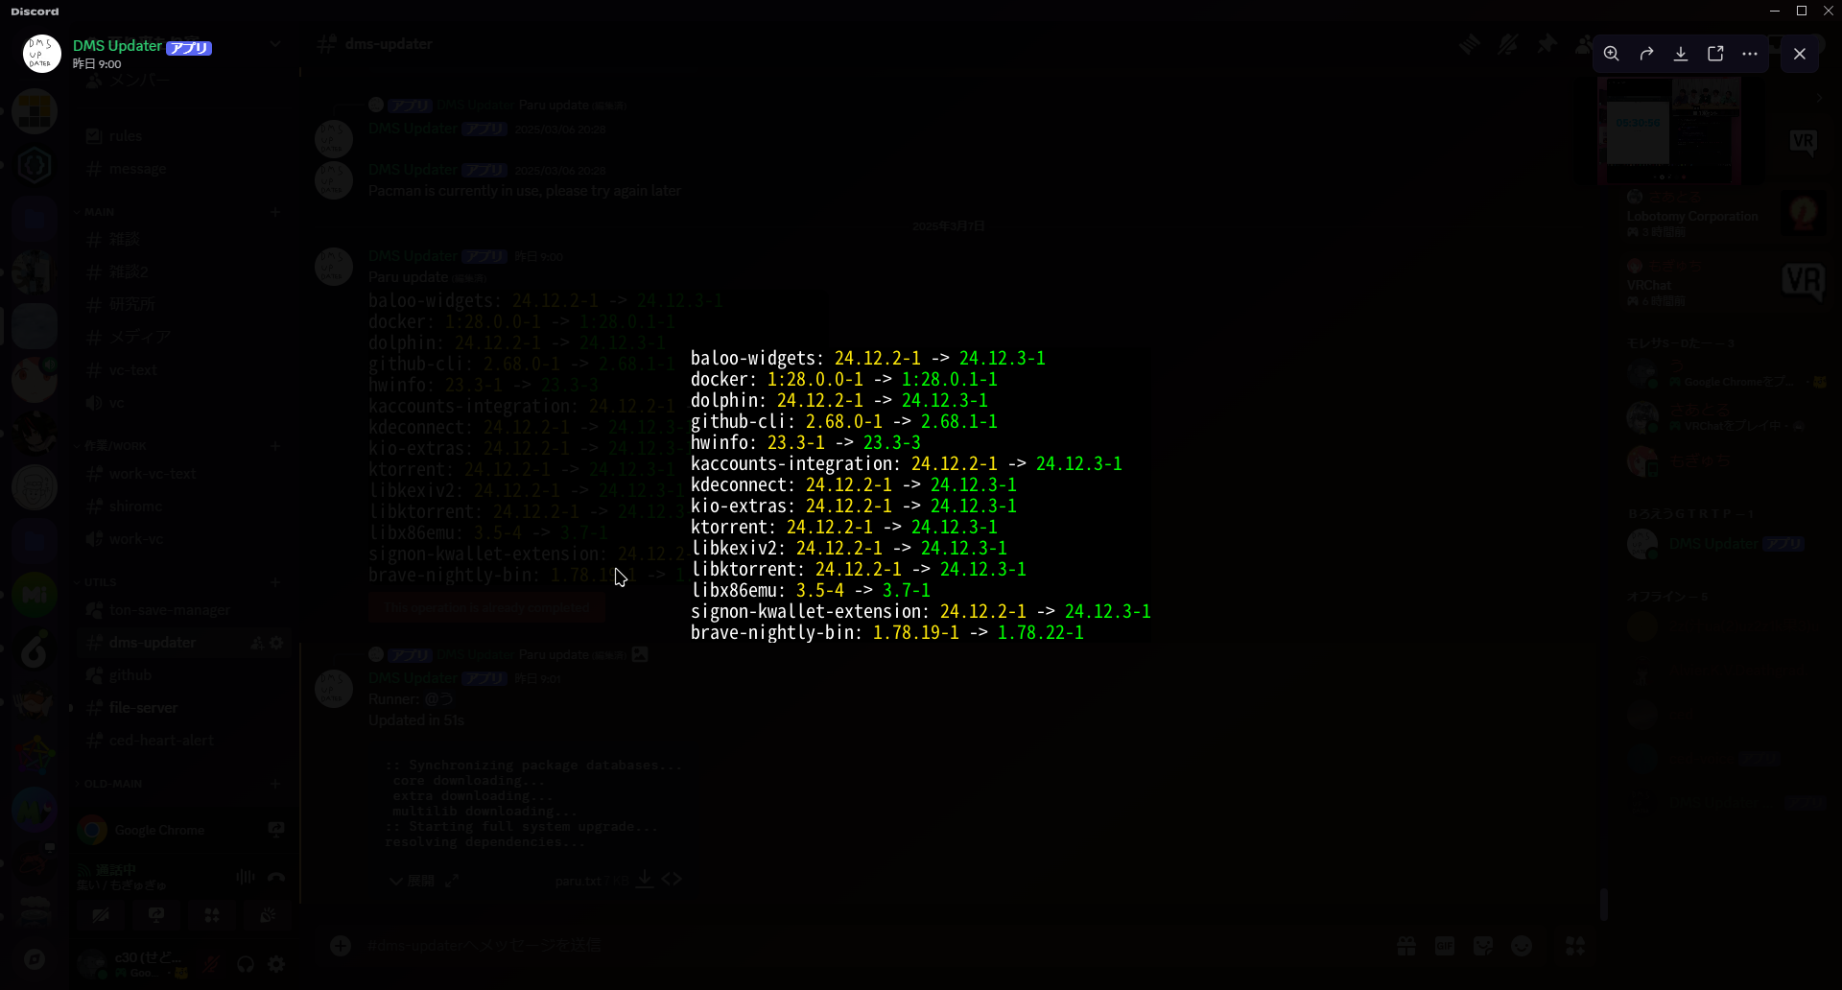1842x990 pixels.
Task: Open the image in browser
Action: coord(1715,54)
